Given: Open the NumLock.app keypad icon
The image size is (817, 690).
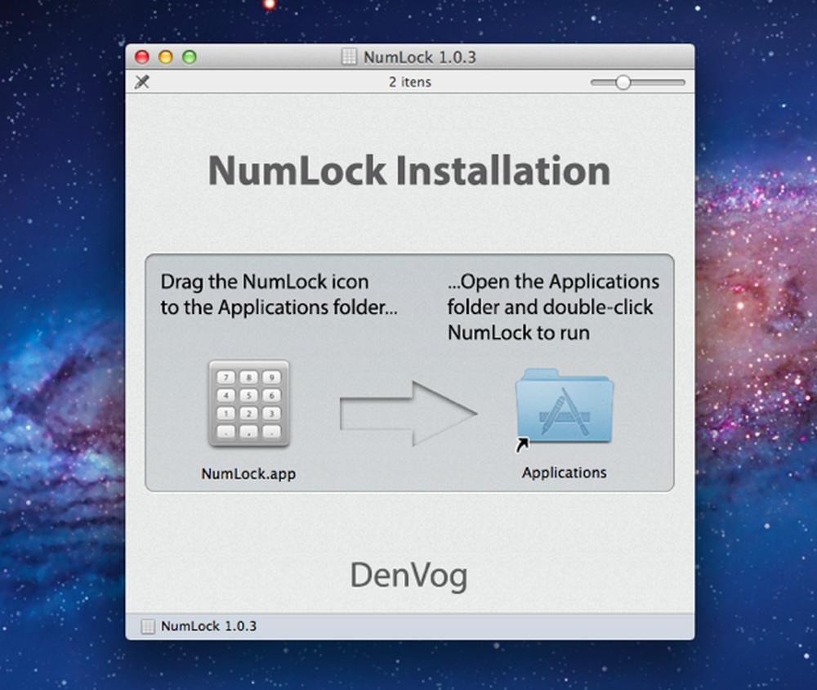Looking at the screenshot, I should point(248,403).
